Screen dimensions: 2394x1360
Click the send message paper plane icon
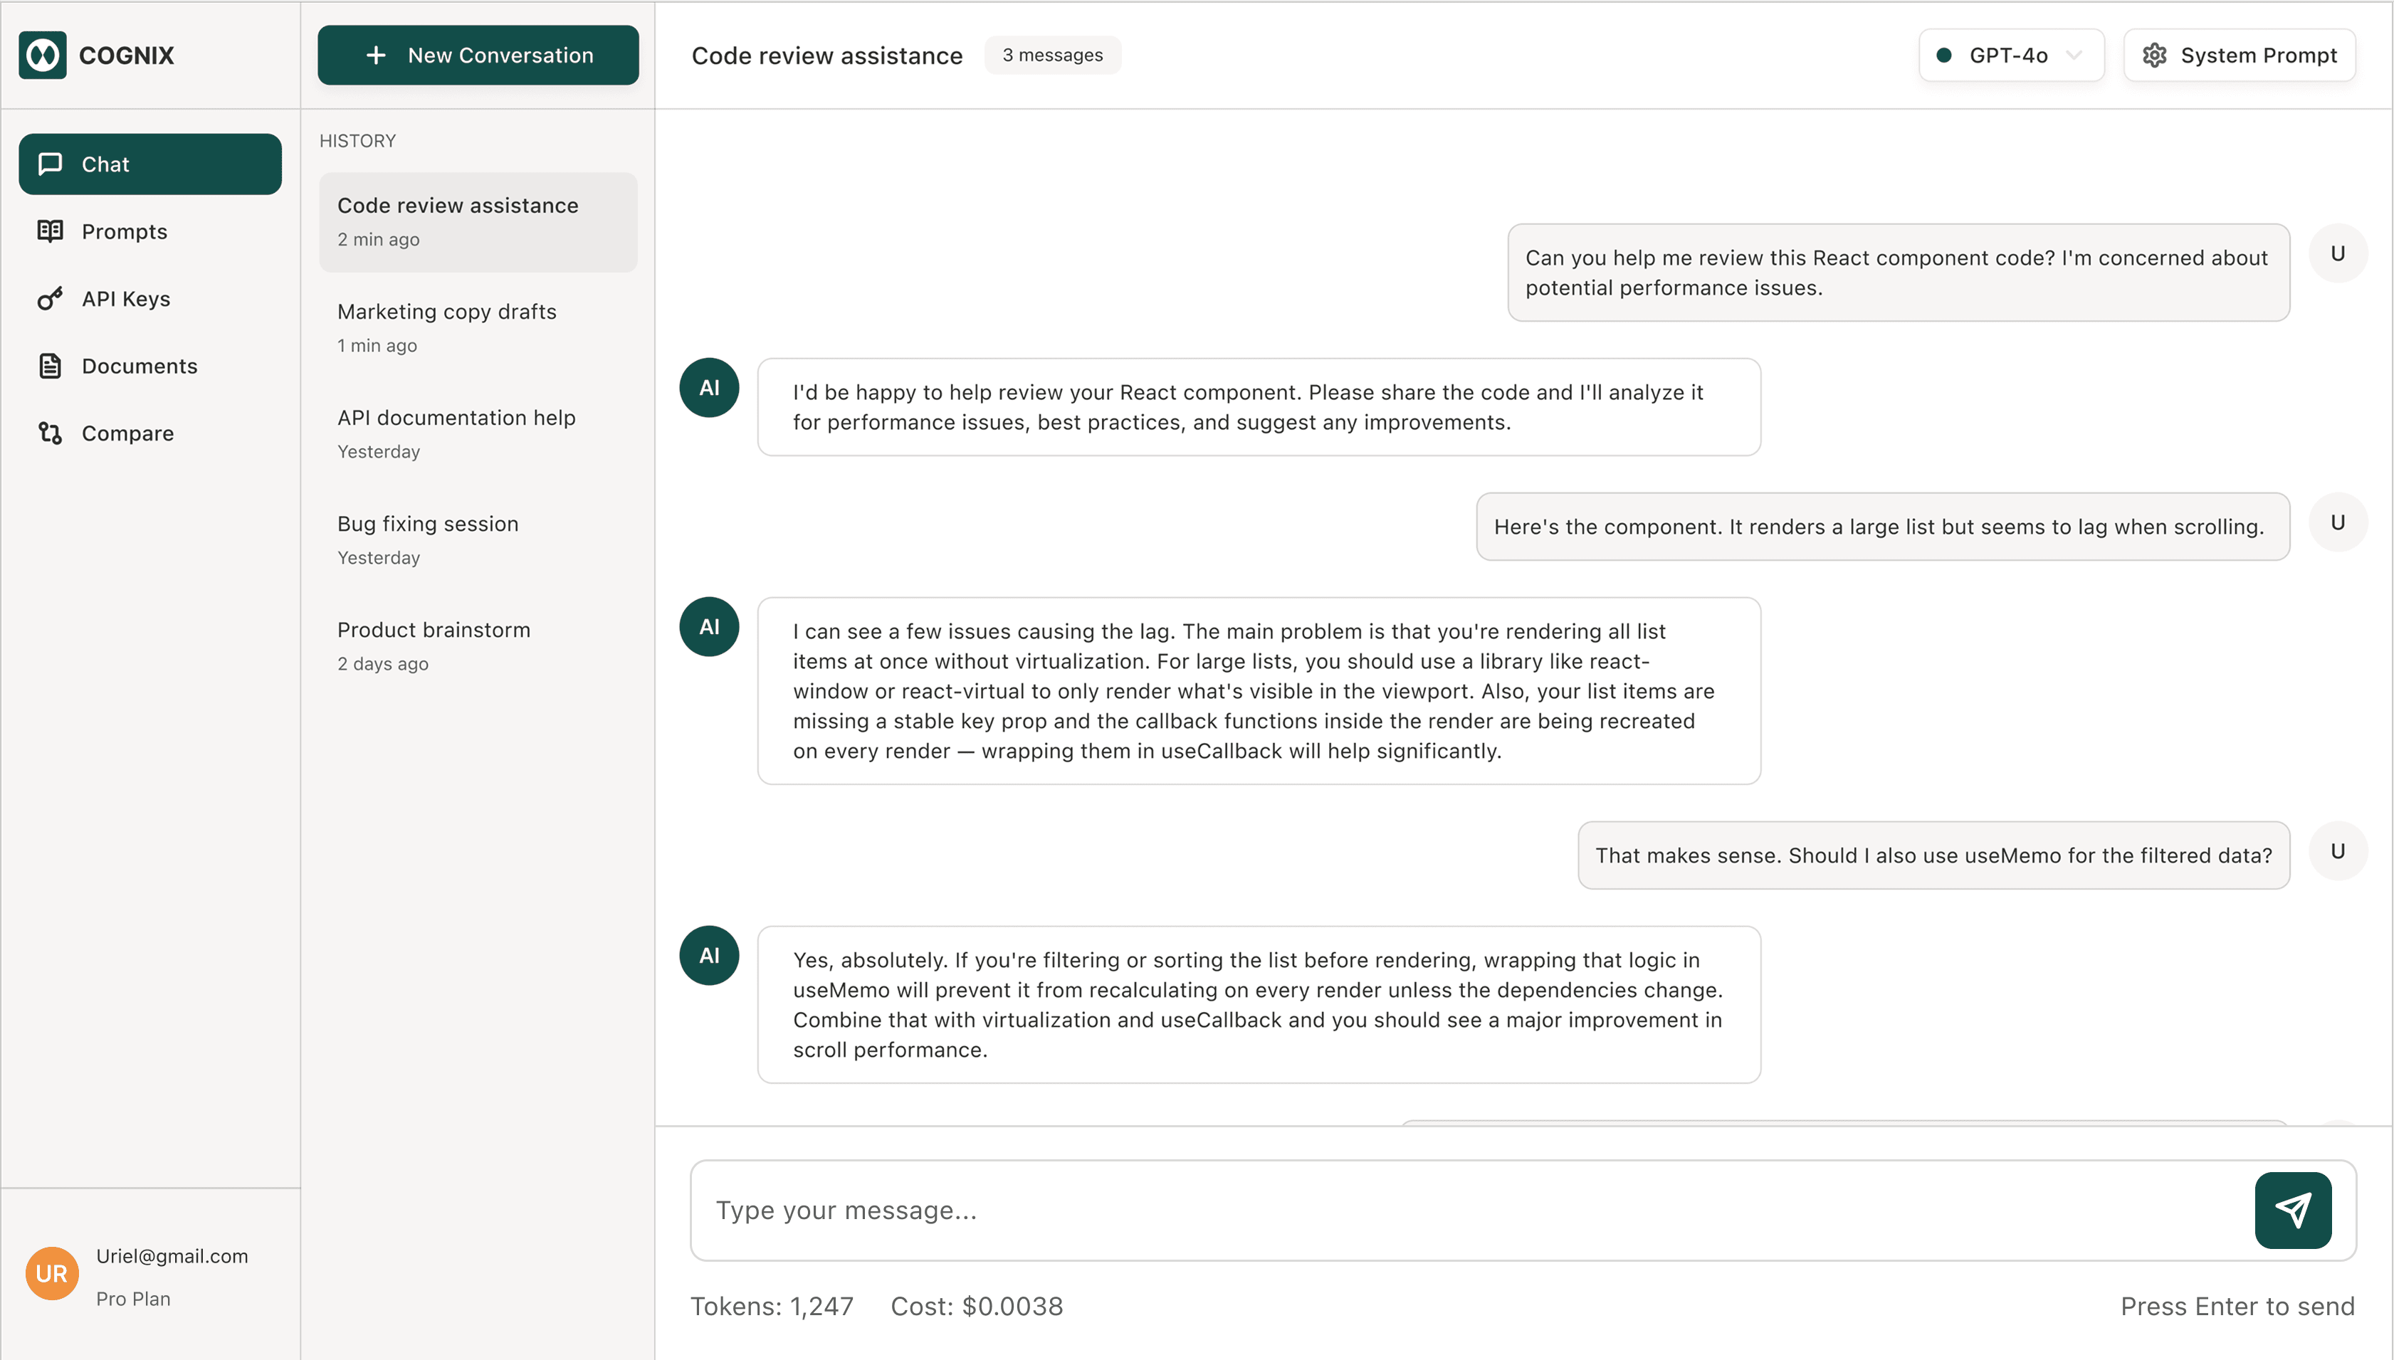pos(2292,1210)
